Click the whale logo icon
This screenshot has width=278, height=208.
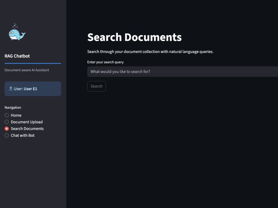tap(17, 32)
